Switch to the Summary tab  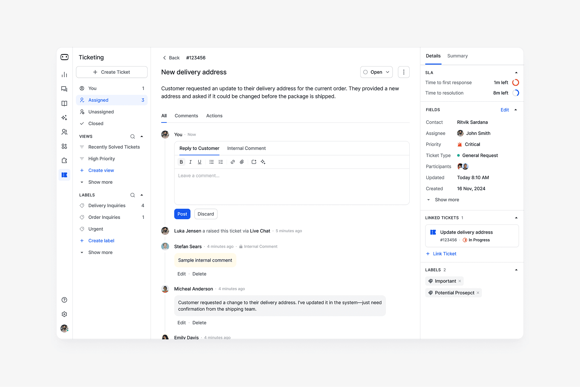point(457,56)
